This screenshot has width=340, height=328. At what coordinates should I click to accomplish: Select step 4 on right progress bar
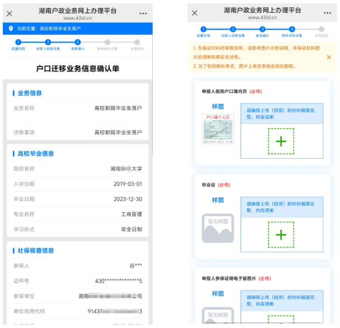(292, 29)
